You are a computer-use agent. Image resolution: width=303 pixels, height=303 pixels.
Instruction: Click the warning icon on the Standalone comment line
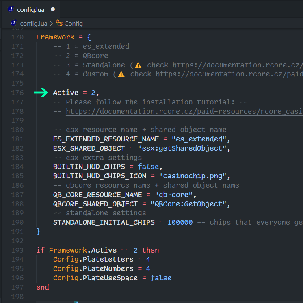(139, 65)
